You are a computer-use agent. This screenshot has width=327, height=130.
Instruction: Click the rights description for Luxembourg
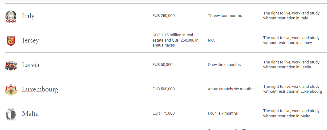293,89
